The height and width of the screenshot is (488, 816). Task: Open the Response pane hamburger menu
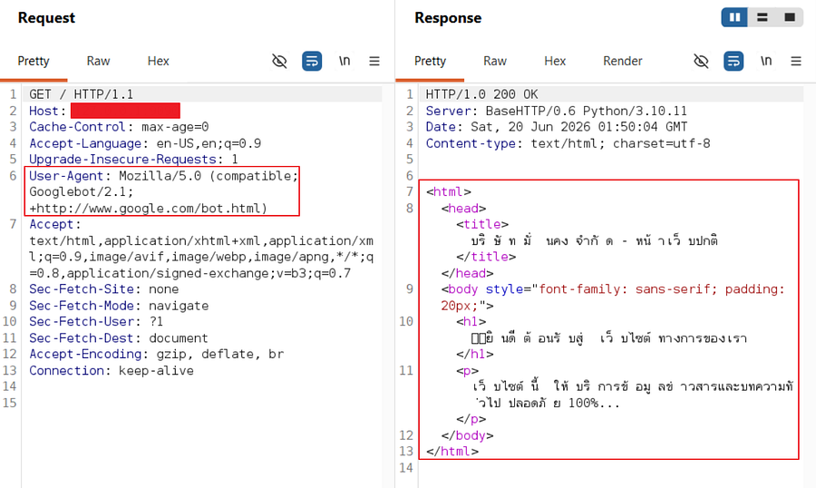tap(796, 61)
